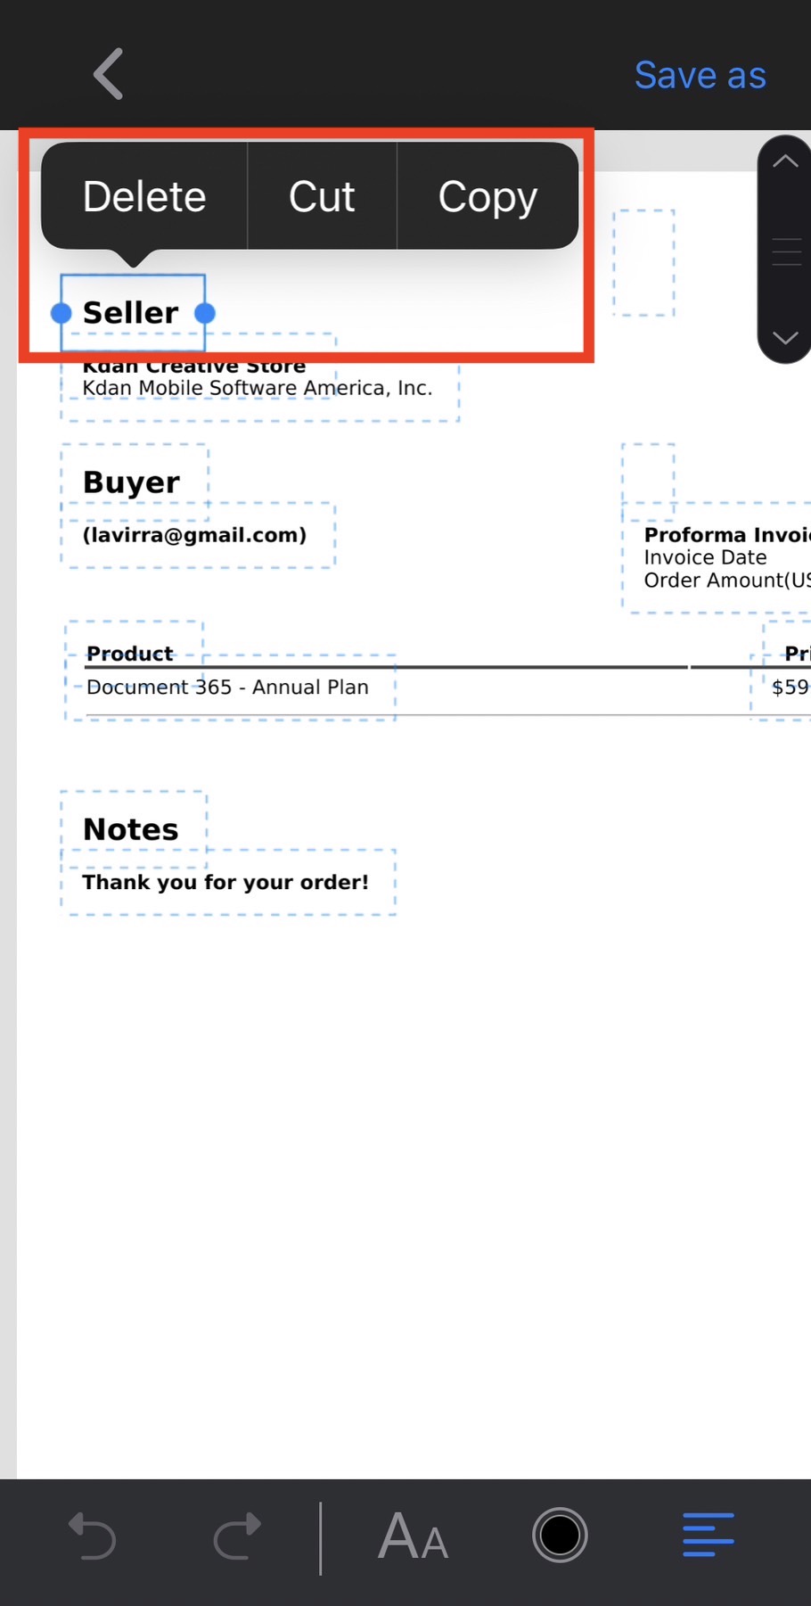Open the font size Aa tool

(x=413, y=1536)
